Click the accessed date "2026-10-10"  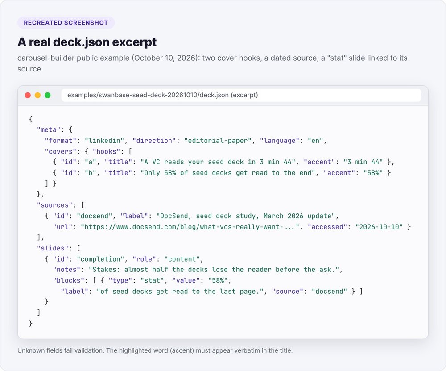tap(379, 227)
